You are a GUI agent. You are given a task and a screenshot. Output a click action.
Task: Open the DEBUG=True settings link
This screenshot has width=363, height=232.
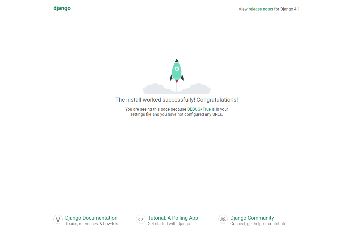pos(199,109)
